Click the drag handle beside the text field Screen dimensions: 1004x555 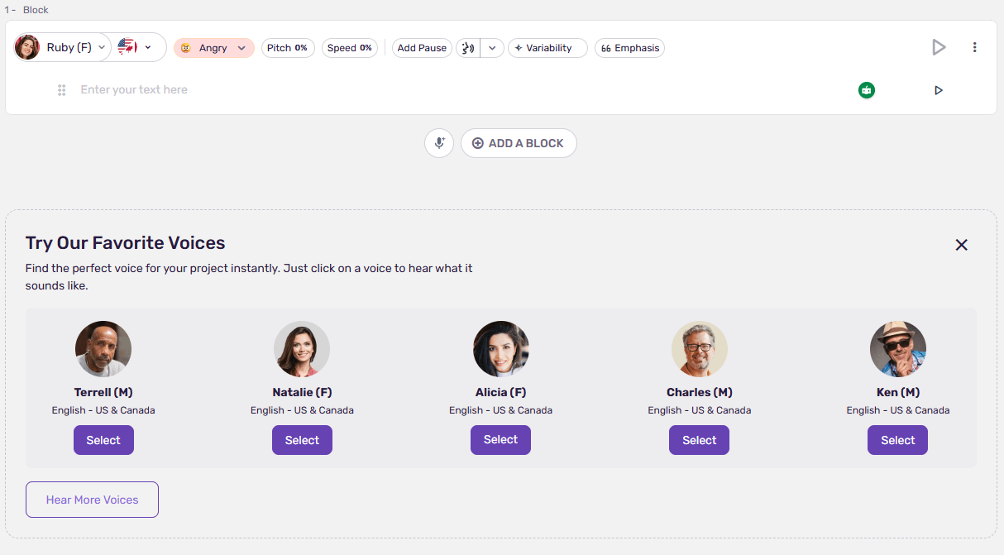coord(61,90)
